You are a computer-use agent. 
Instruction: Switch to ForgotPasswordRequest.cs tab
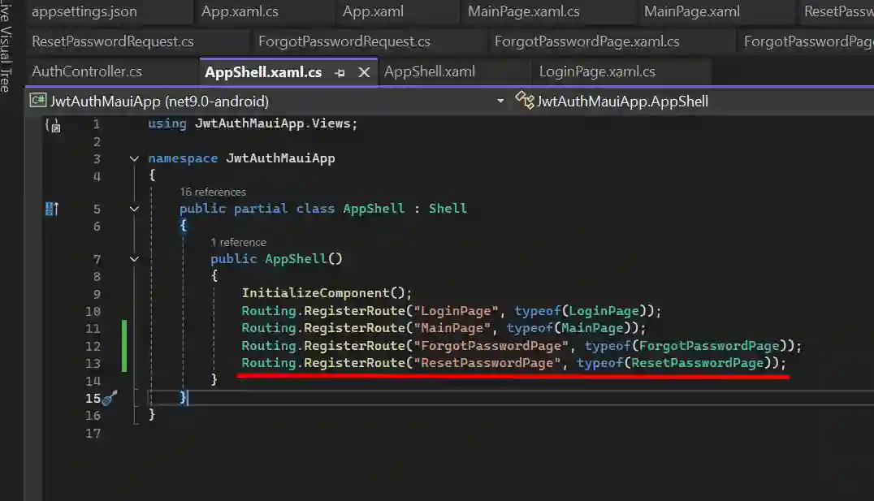pos(344,41)
